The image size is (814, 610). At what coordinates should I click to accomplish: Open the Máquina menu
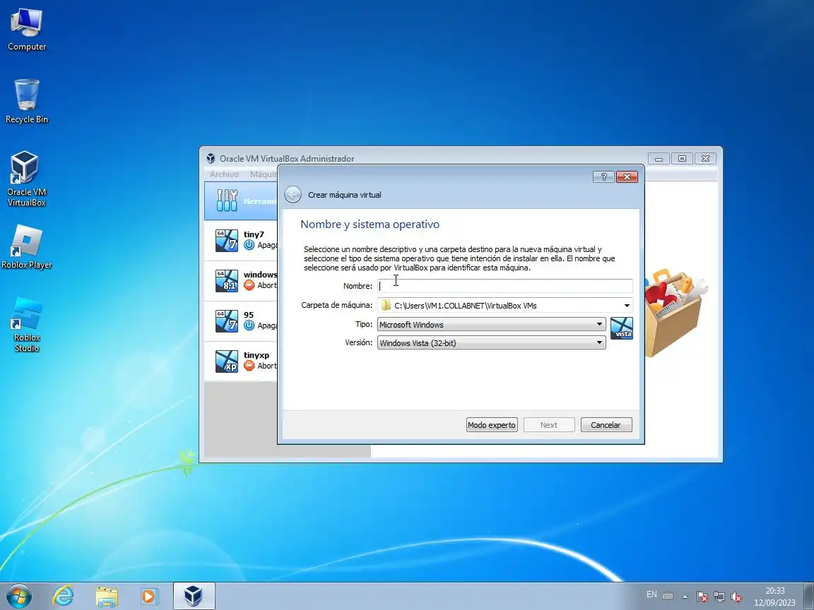(x=263, y=174)
